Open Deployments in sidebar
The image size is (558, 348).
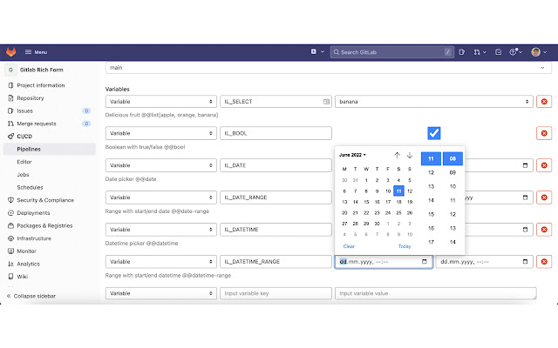tap(33, 213)
